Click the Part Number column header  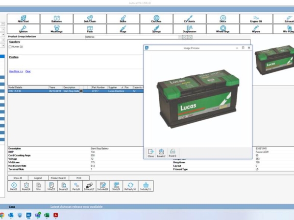coord(99,88)
